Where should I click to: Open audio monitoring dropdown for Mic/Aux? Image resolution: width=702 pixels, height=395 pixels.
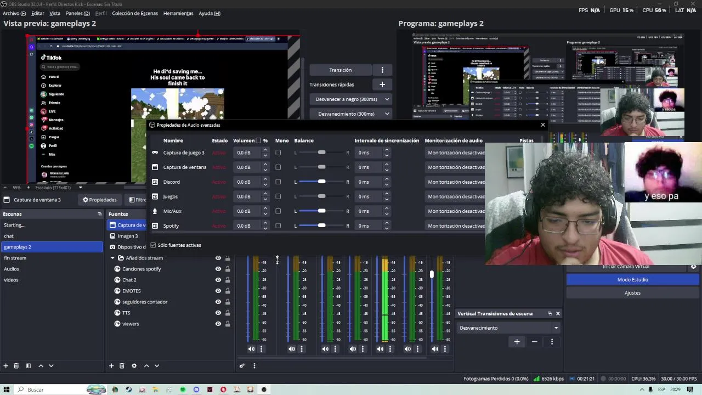pyautogui.click(x=455, y=211)
